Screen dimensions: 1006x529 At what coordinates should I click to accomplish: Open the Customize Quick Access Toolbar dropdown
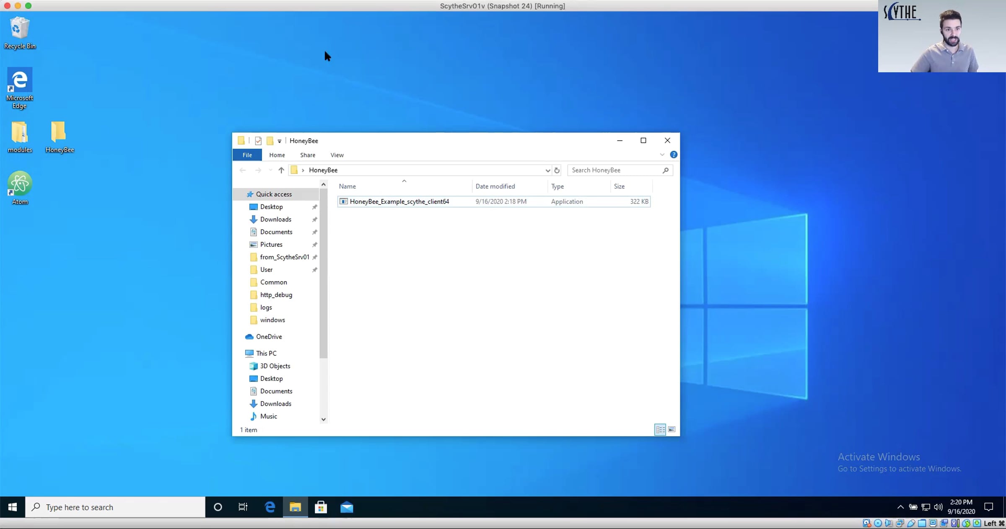point(280,141)
